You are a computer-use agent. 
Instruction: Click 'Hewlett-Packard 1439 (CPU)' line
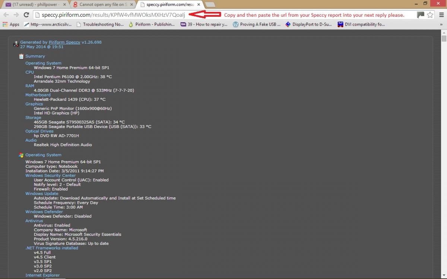pos(70,99)
